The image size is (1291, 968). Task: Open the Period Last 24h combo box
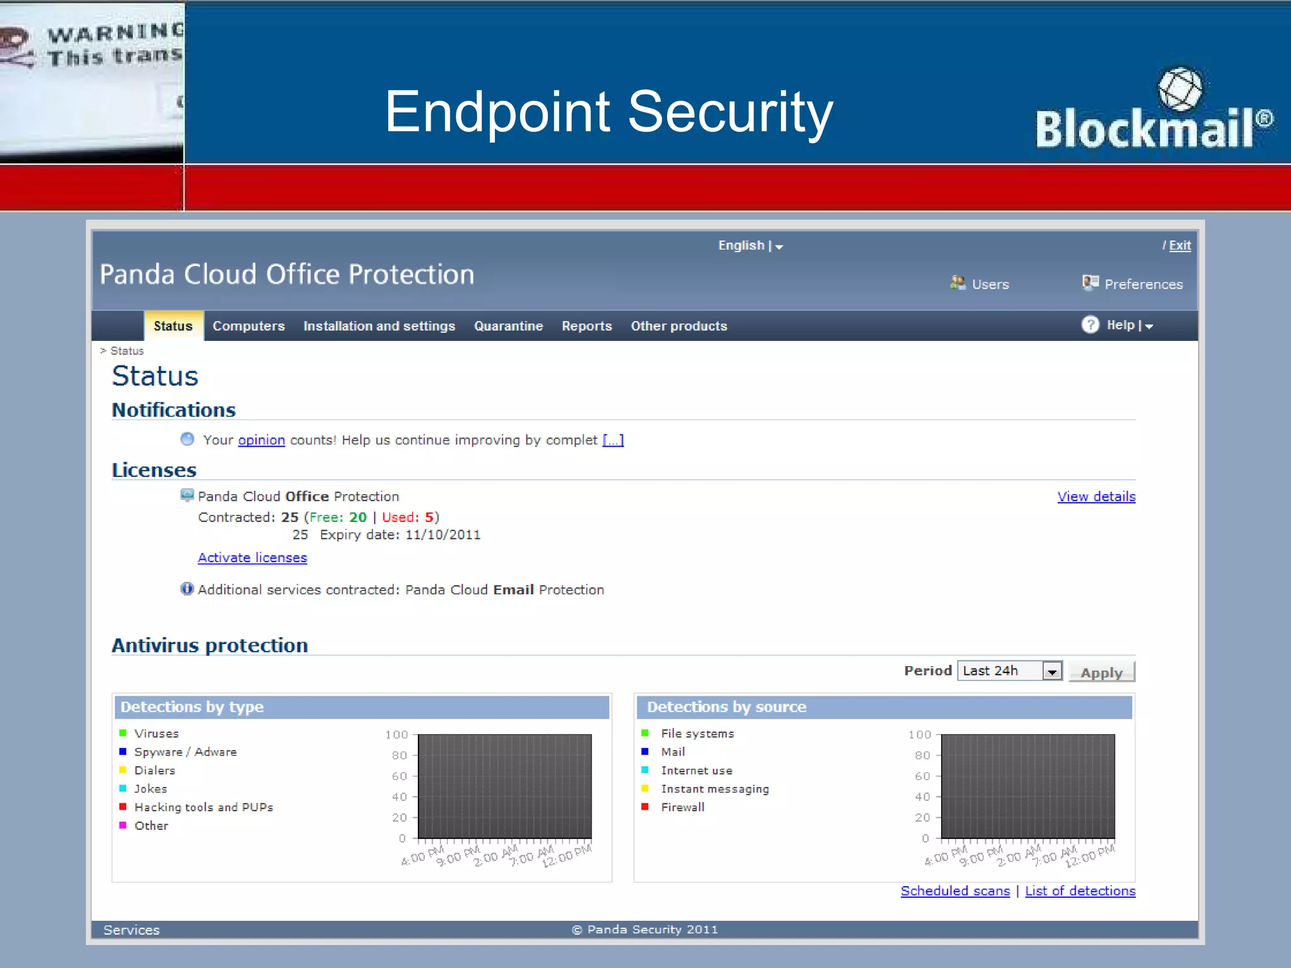(x=1010, y=671)
